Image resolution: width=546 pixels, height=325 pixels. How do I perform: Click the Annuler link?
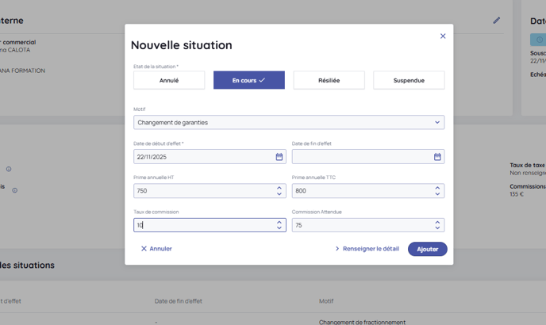(156, 249)
